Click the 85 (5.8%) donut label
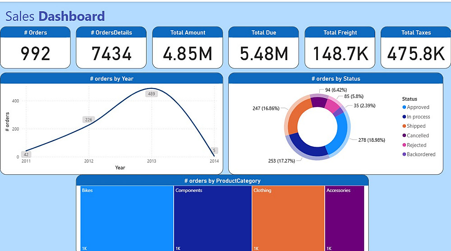451x251 pixels. tap(354, 97)
